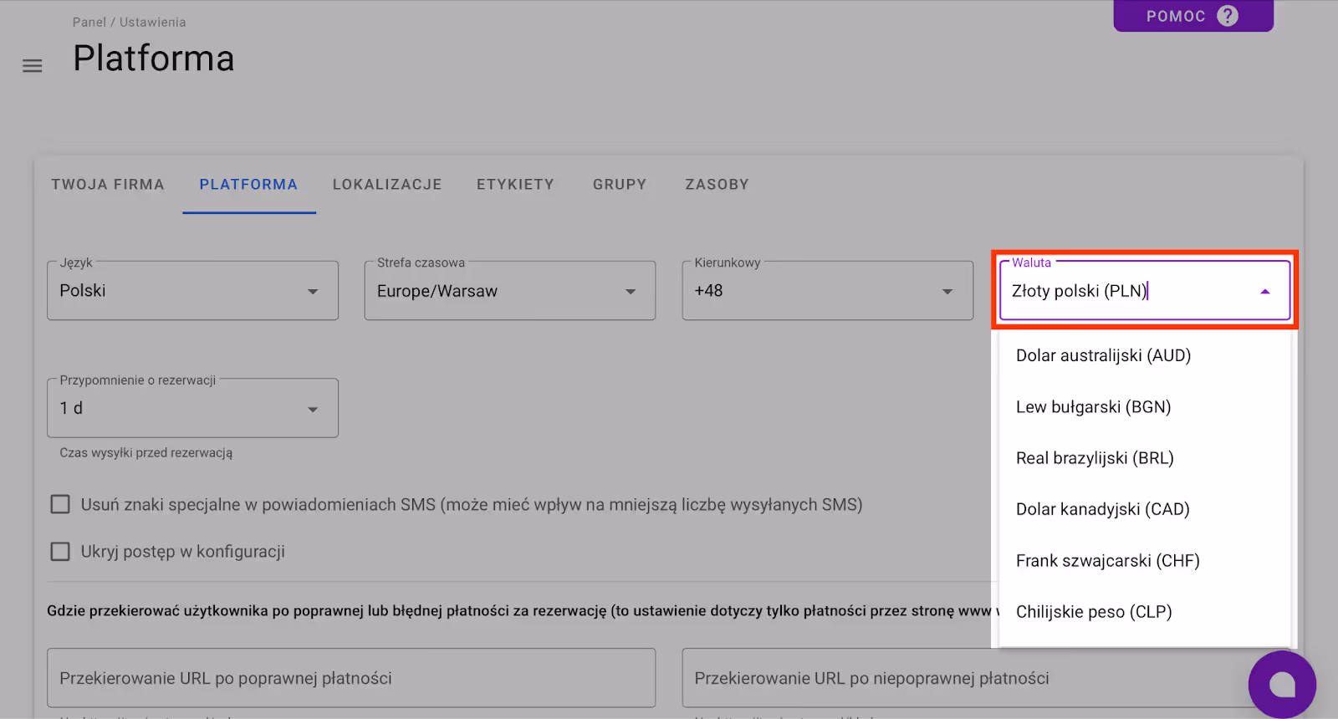Open the hamburger navigation menu
The width and height of the screenshot is (1338, 719).
click(32, 66)
